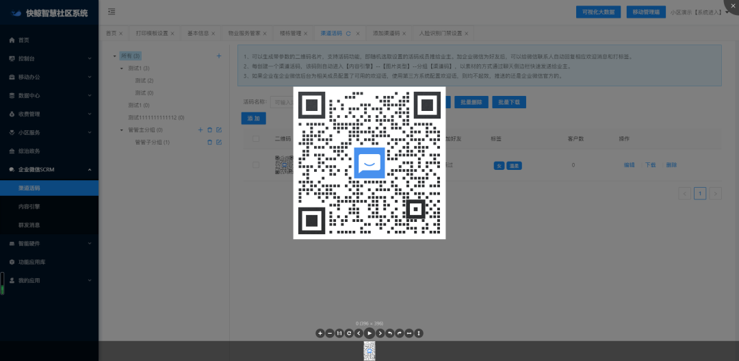The width and height of the screenshot is (739, 361).
Task: Open the 人脸识别门禁设置 tab
Action: tap(440, 34)
